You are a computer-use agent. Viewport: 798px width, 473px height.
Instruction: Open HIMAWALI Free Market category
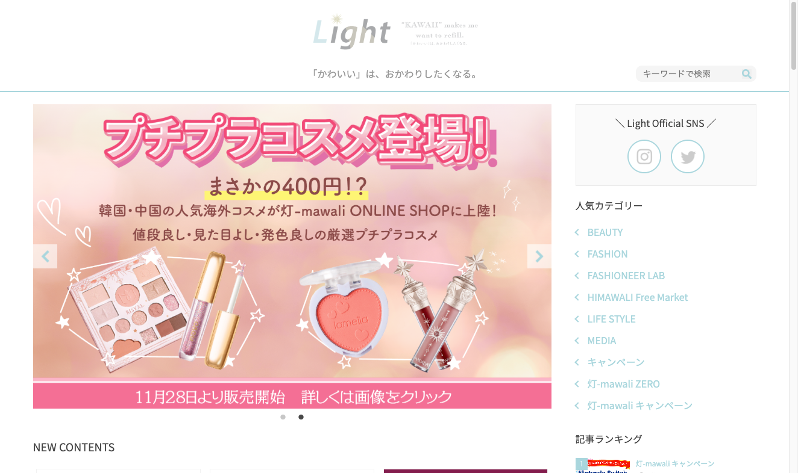click(x=638, y=297)
